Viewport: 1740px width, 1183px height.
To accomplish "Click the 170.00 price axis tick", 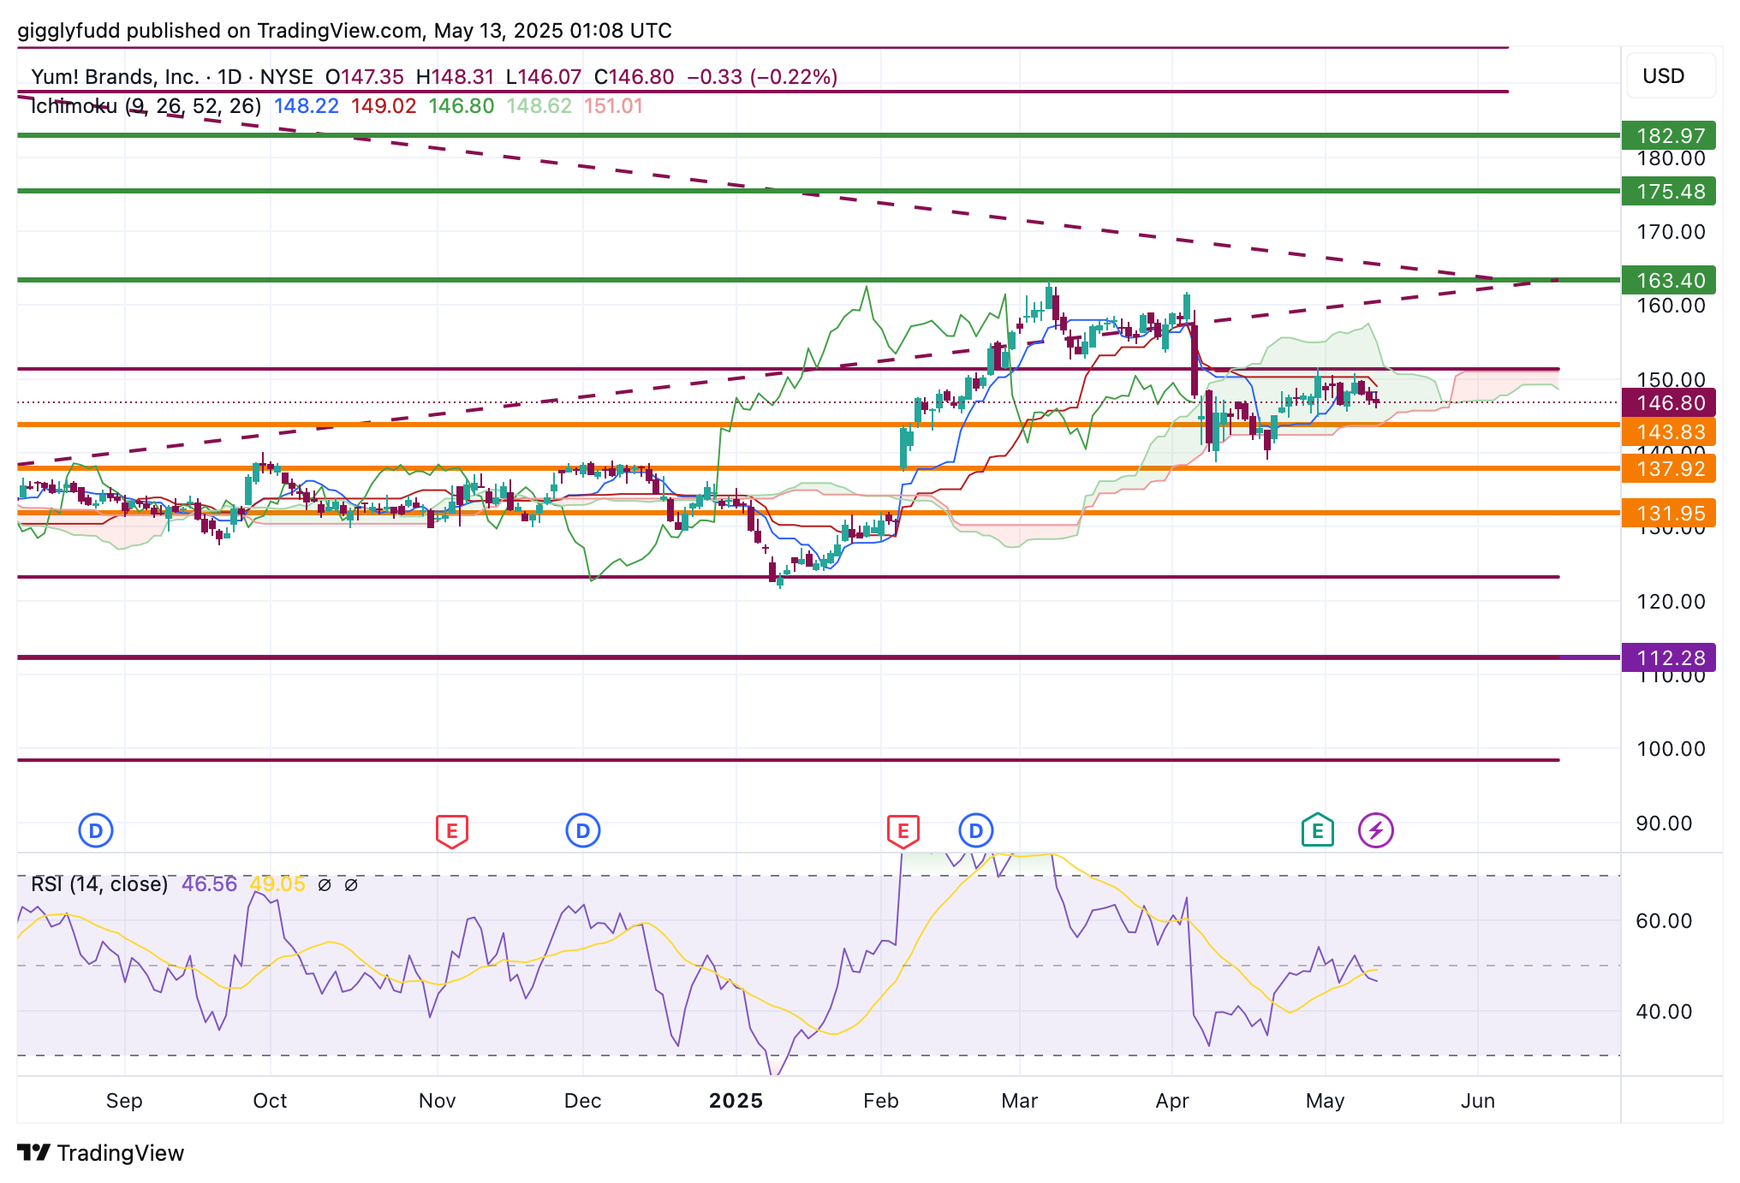I will 1671,232.
